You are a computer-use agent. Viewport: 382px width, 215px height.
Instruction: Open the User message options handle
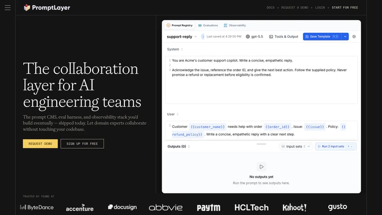pos(178,114)
